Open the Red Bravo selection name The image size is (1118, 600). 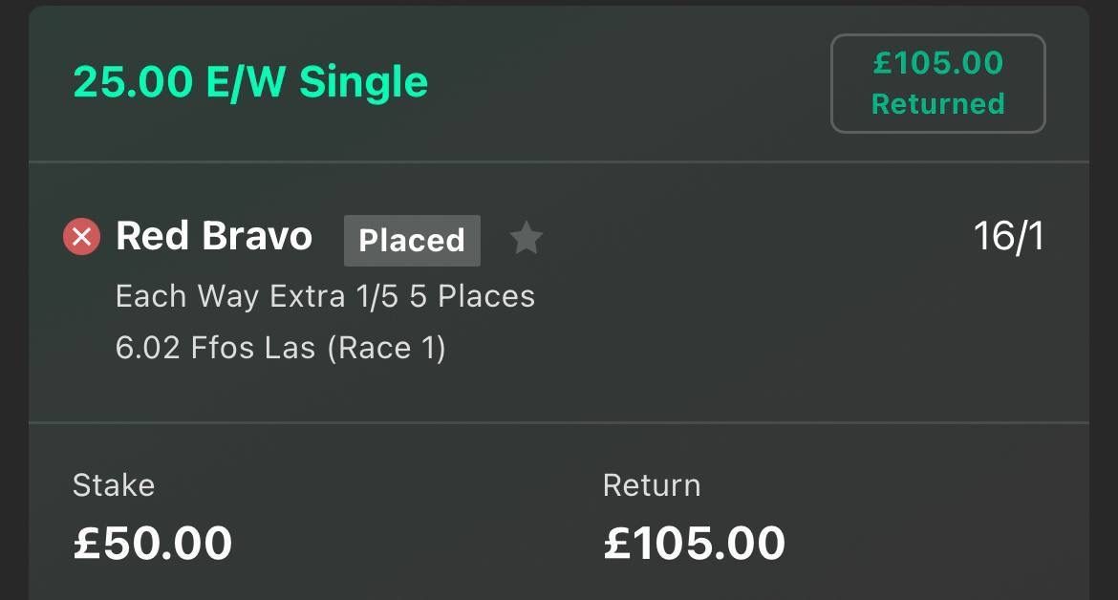point(214,236)
